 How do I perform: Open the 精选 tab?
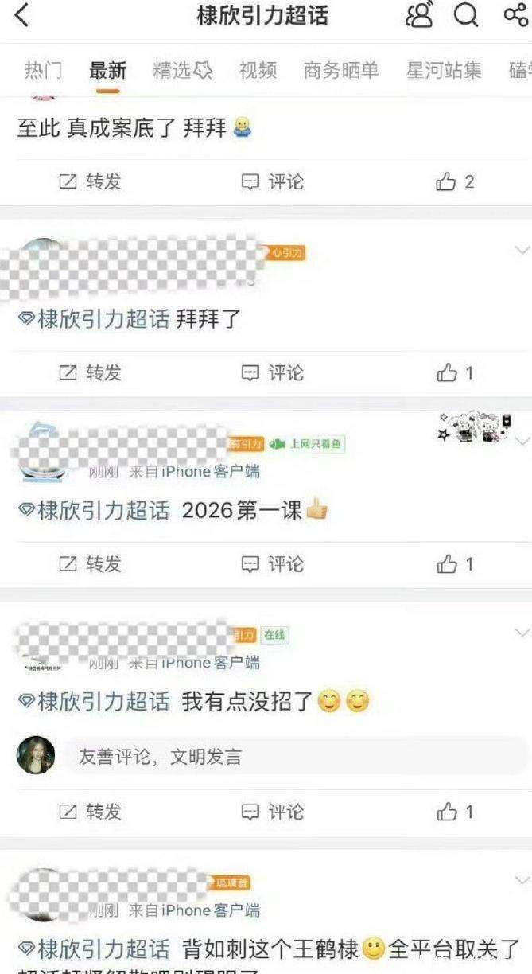(182, 71)
